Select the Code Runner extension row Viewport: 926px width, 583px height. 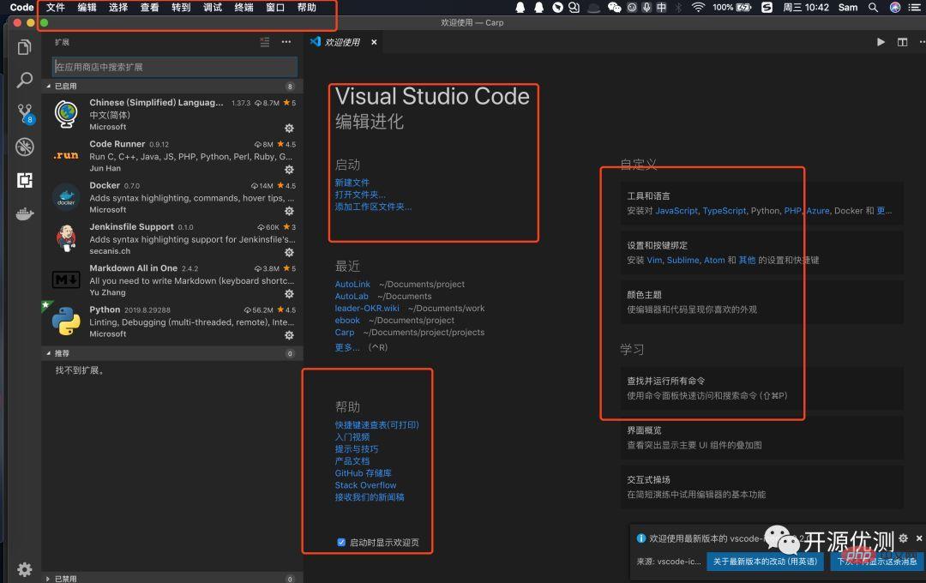pyautogui.click(x=172, y=157)
